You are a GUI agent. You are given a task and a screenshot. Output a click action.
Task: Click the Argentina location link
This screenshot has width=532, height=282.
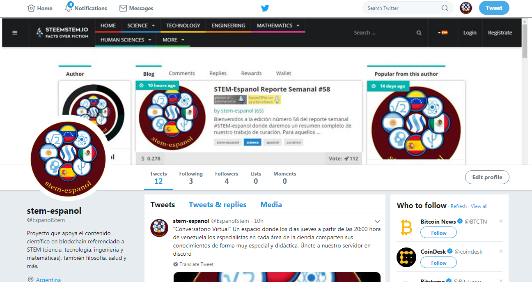48,280
